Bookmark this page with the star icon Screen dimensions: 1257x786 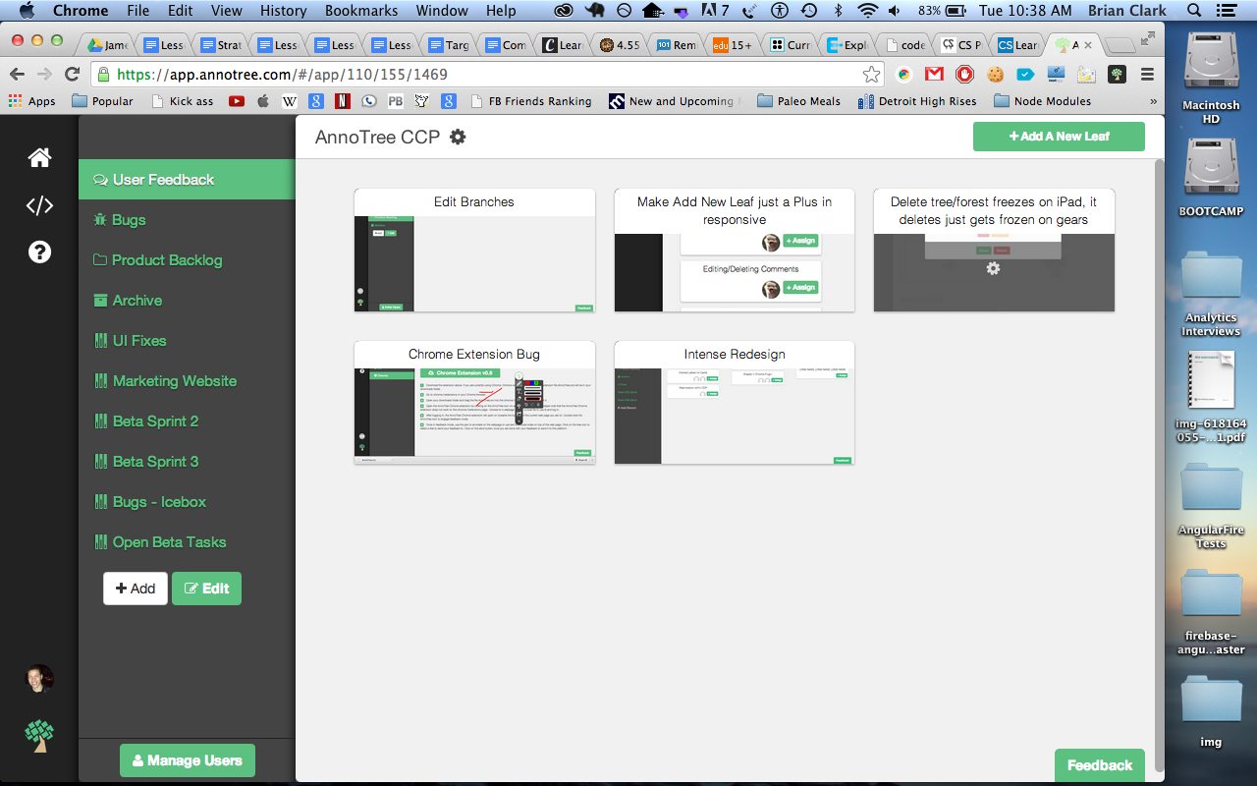pyautogui.click(x=871, y=75)
